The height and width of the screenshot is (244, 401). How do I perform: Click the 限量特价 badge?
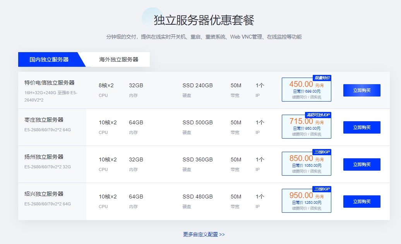(x=322, y=78)
